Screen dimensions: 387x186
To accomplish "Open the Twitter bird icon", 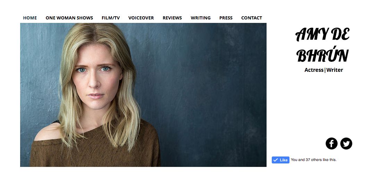I will point(346,144).
